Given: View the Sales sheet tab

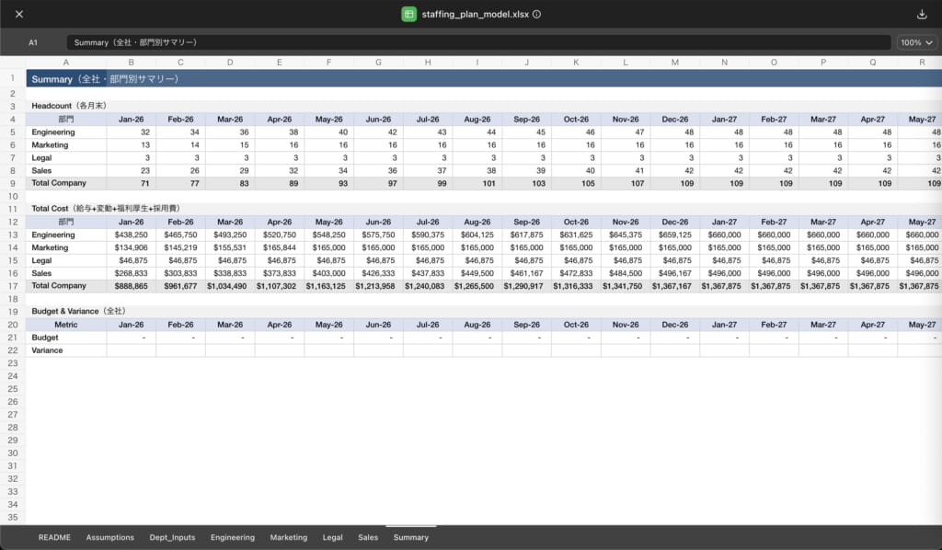Looking at the screenshot, I should coord(368,537).
